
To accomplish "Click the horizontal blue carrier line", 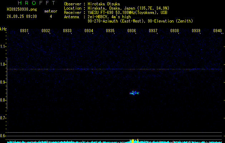I will (114, 69).
